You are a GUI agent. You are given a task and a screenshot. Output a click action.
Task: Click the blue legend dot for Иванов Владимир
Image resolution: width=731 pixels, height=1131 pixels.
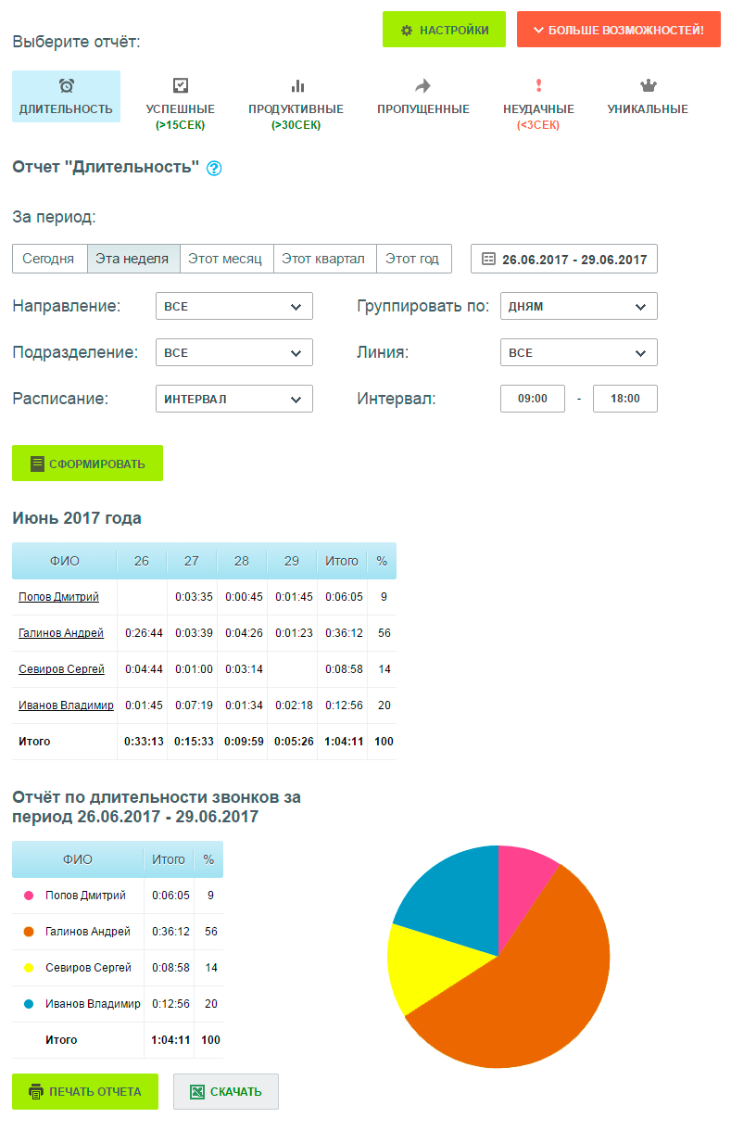pos(28,1004)
